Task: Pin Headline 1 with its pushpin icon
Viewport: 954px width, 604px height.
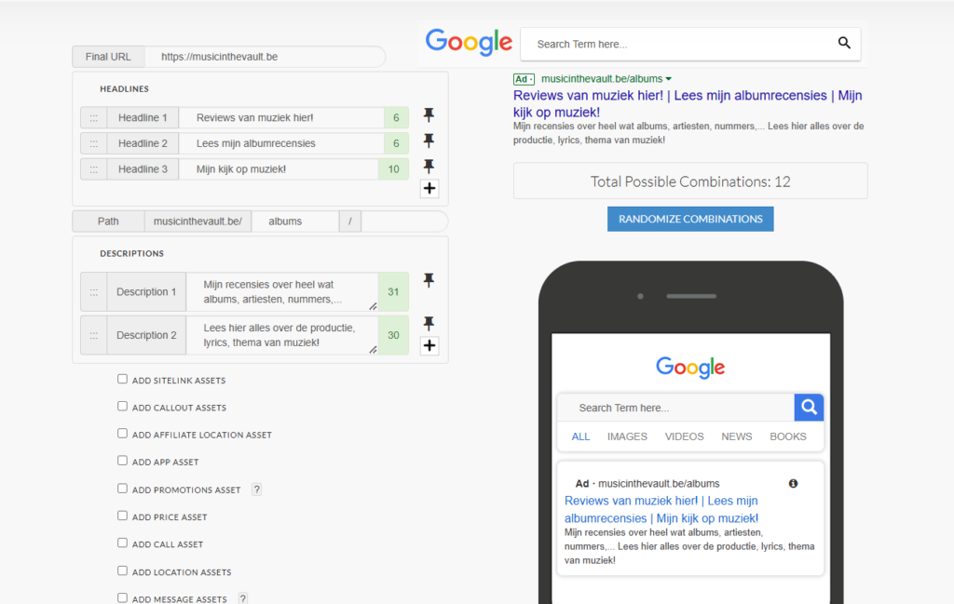Action: (429, 115)
